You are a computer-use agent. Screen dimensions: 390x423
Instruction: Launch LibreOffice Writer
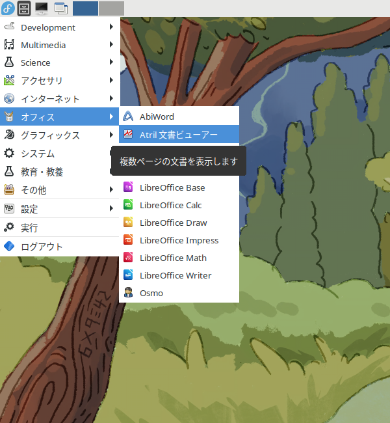[x=179, y=275]
